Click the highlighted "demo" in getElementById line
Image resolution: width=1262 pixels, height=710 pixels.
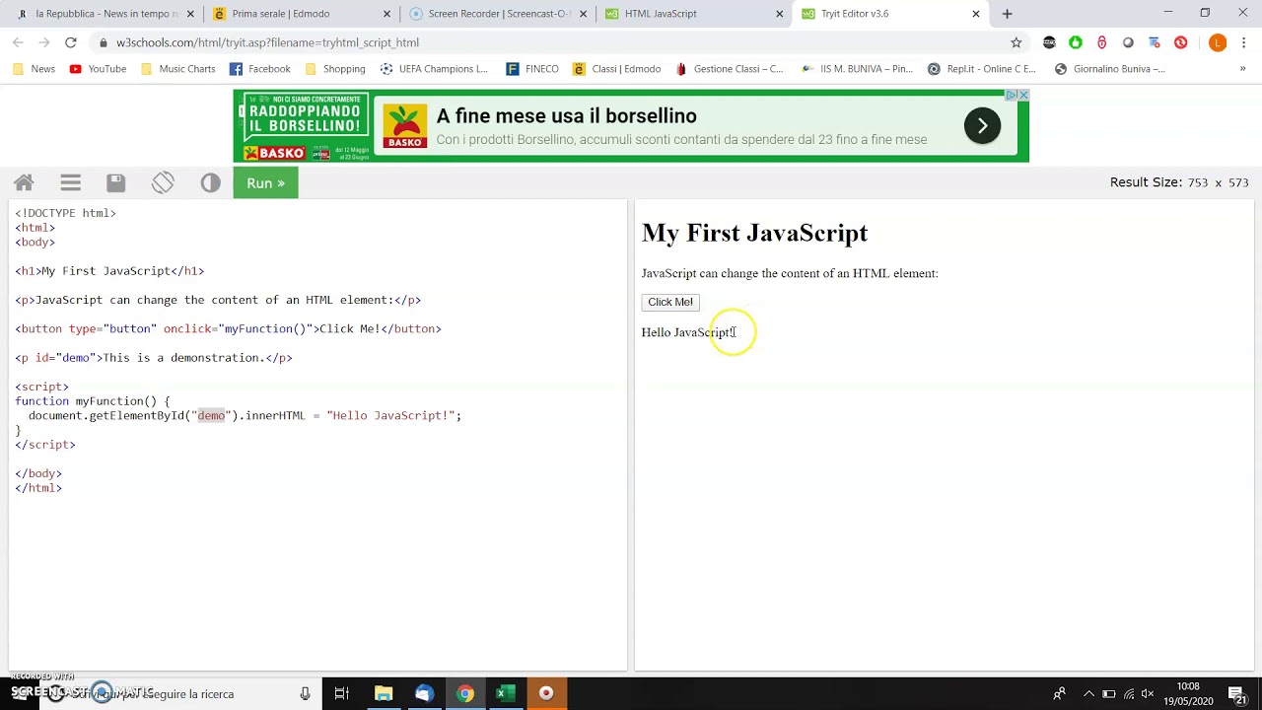tap(211, 415)
